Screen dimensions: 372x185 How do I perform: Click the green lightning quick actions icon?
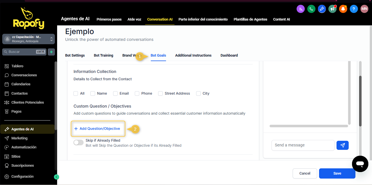(x=51, y=52)
